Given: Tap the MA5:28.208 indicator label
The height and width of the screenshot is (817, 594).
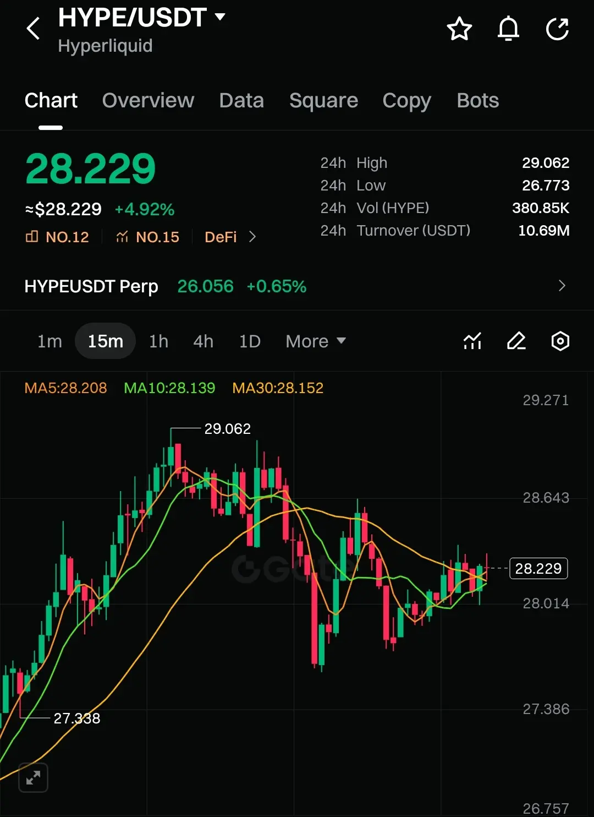Looking at the screenshot, I should click(66, 388).
